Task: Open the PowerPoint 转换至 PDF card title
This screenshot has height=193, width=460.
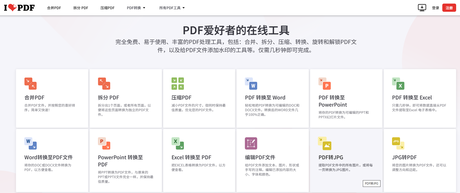Action: pos(121,161)
